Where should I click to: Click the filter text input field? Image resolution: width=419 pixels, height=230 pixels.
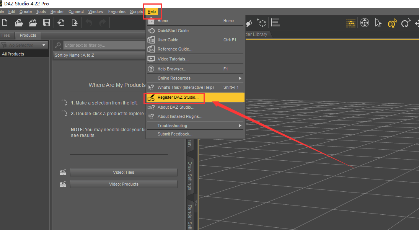coord(103,45)
